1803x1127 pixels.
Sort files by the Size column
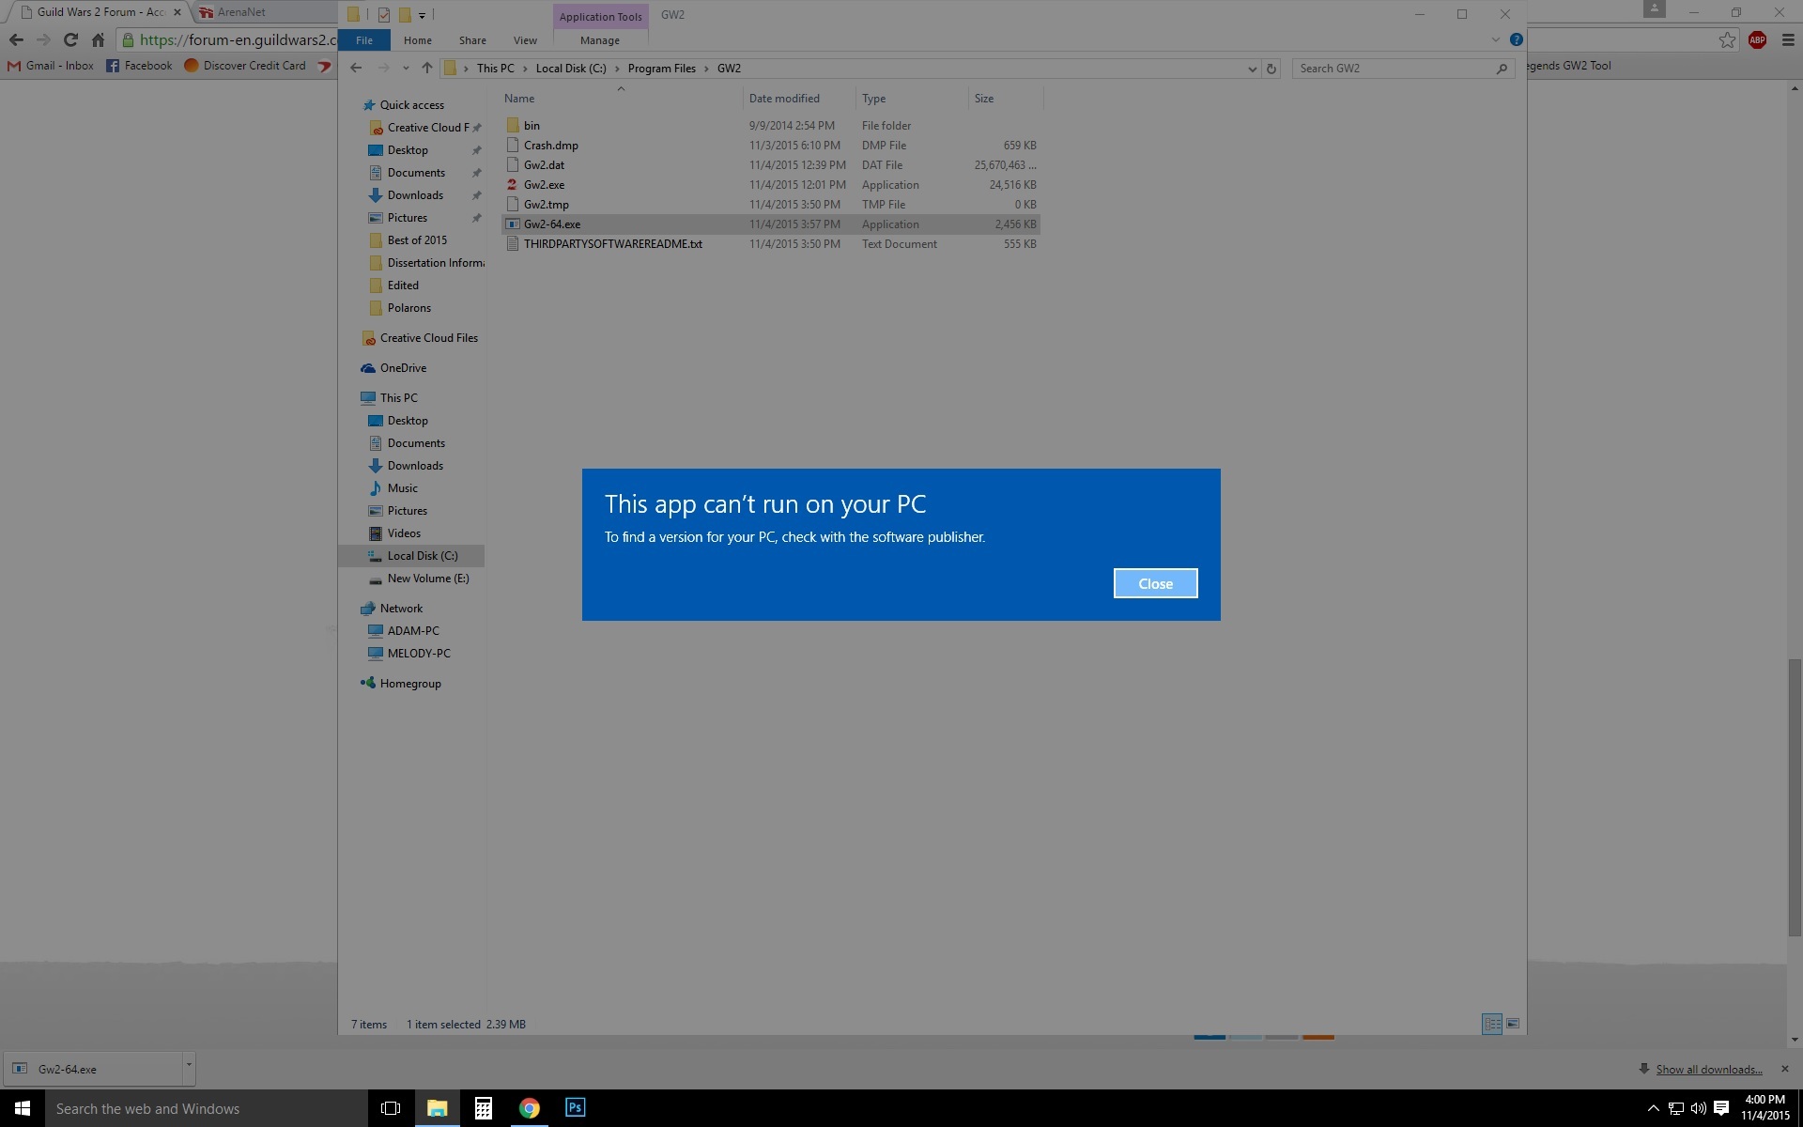(1005, 99)
